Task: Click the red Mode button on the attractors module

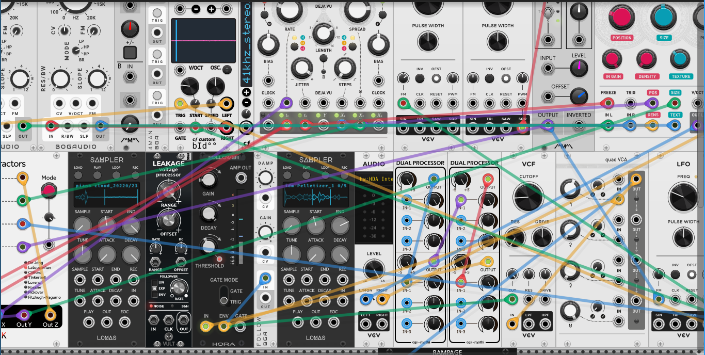Action: [49, 190]
